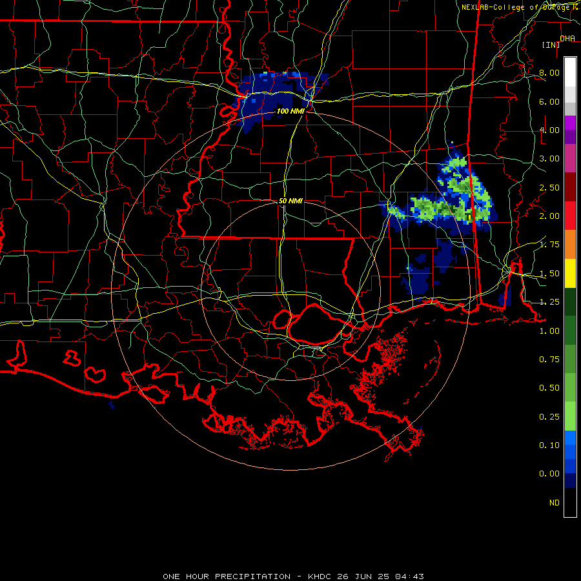Click the [IN] units label
Image resolution: width=581 pixels, height=581 pixels.
tap(551, 45)
